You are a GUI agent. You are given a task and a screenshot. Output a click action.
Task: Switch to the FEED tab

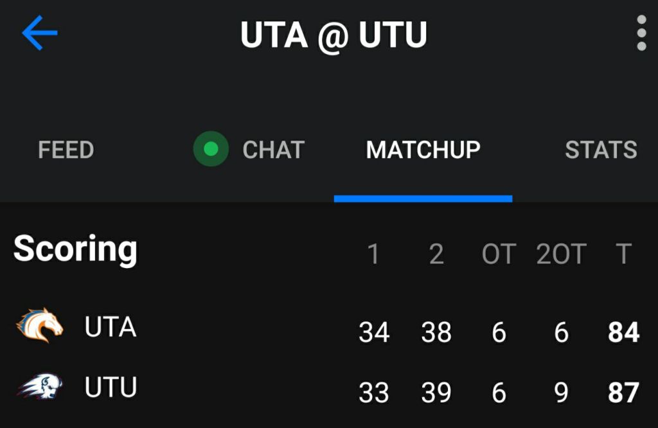pyautogui.click(x=66, y=150)
